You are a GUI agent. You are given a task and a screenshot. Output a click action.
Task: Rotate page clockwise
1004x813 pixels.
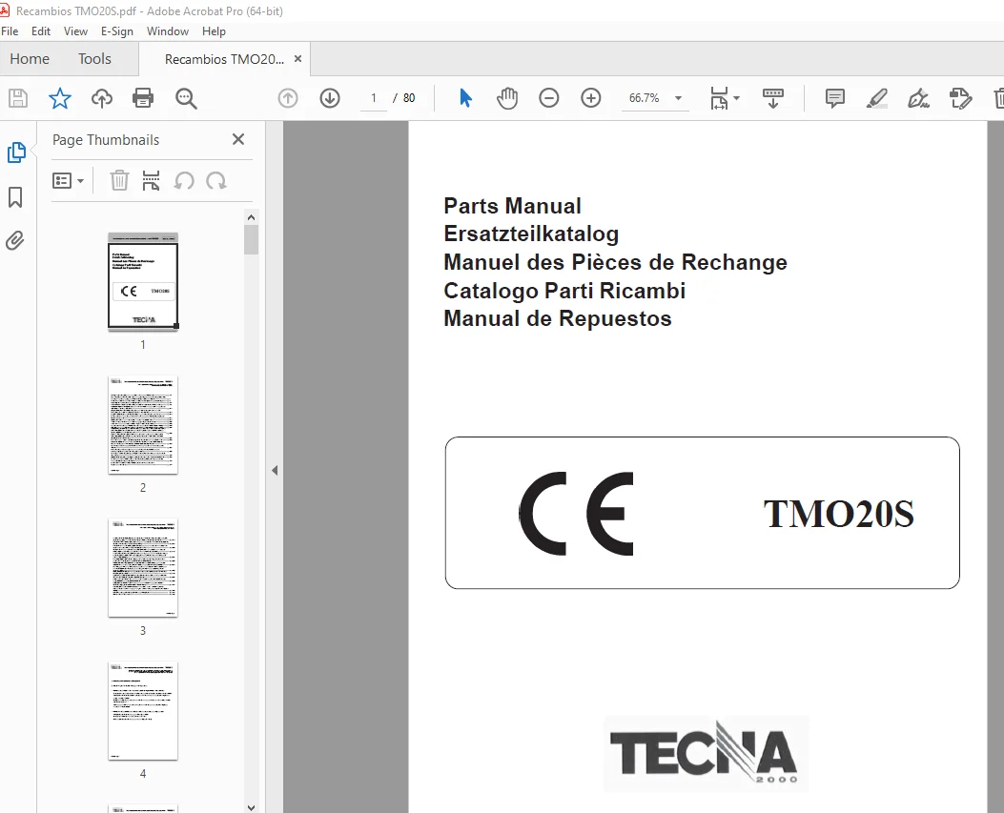pyautogui.click(x=215, y=181)
